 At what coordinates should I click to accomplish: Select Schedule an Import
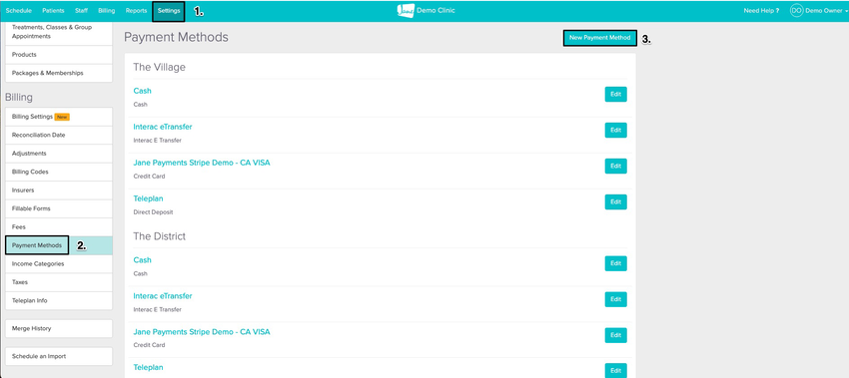point(59,356)
